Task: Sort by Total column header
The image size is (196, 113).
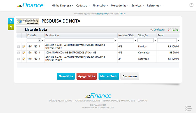Action: tap(168, 35)
